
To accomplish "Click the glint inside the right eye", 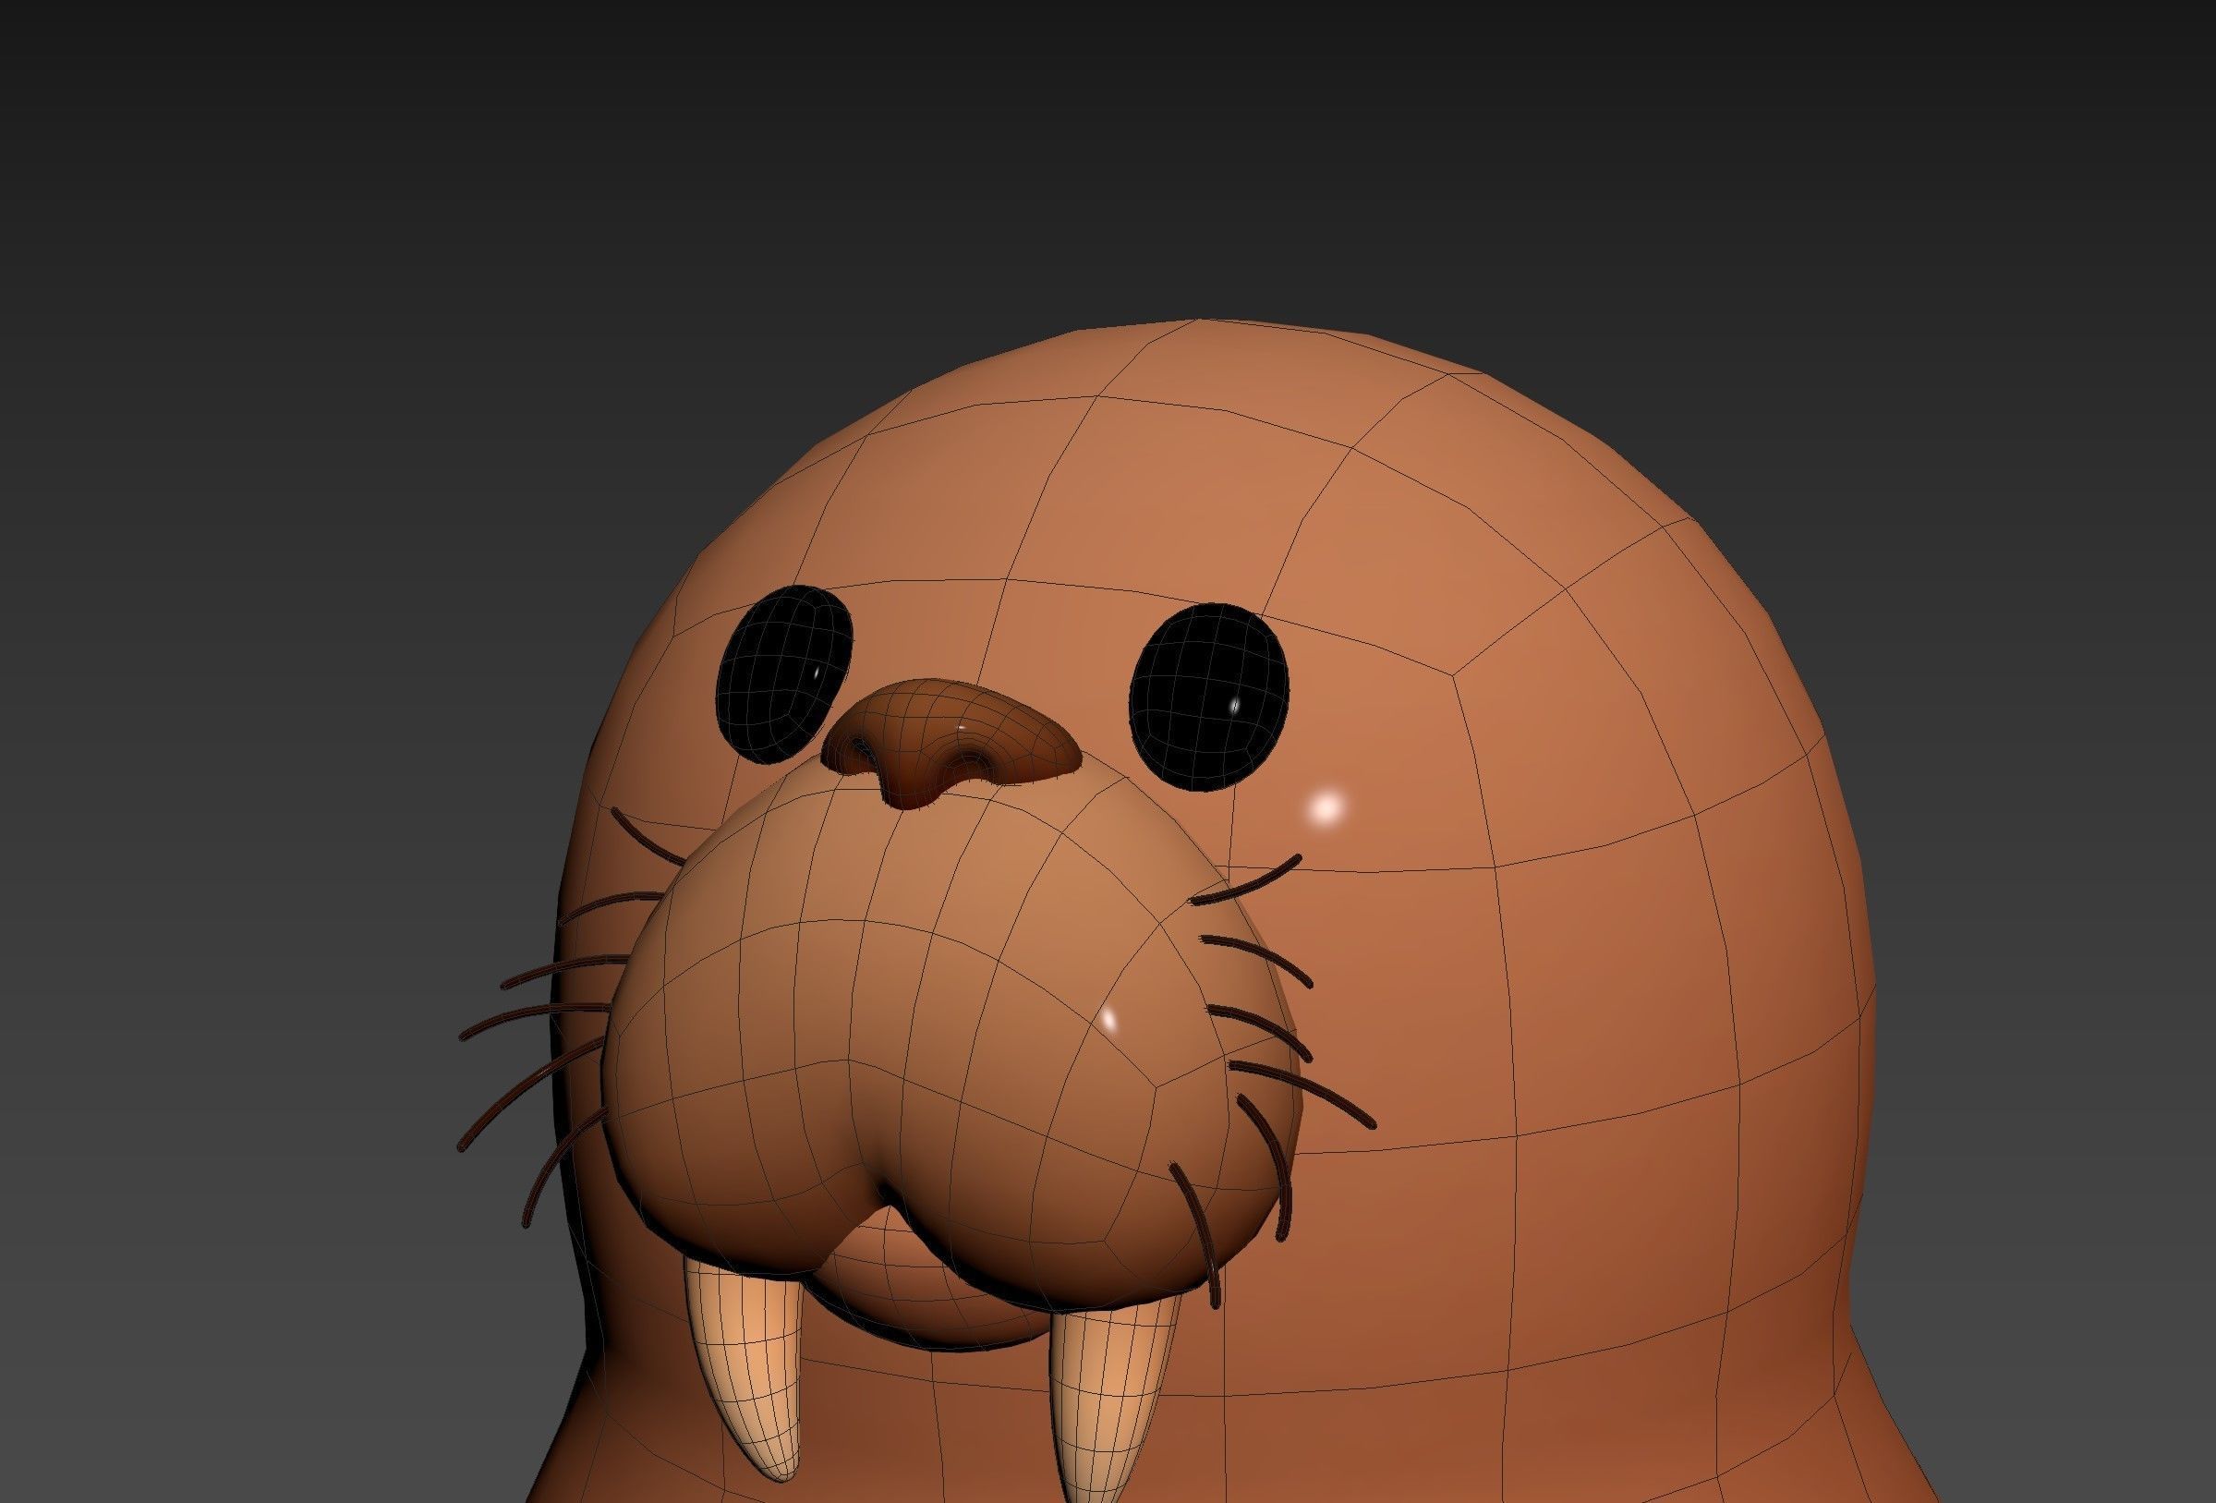I will pos(1235,707).
